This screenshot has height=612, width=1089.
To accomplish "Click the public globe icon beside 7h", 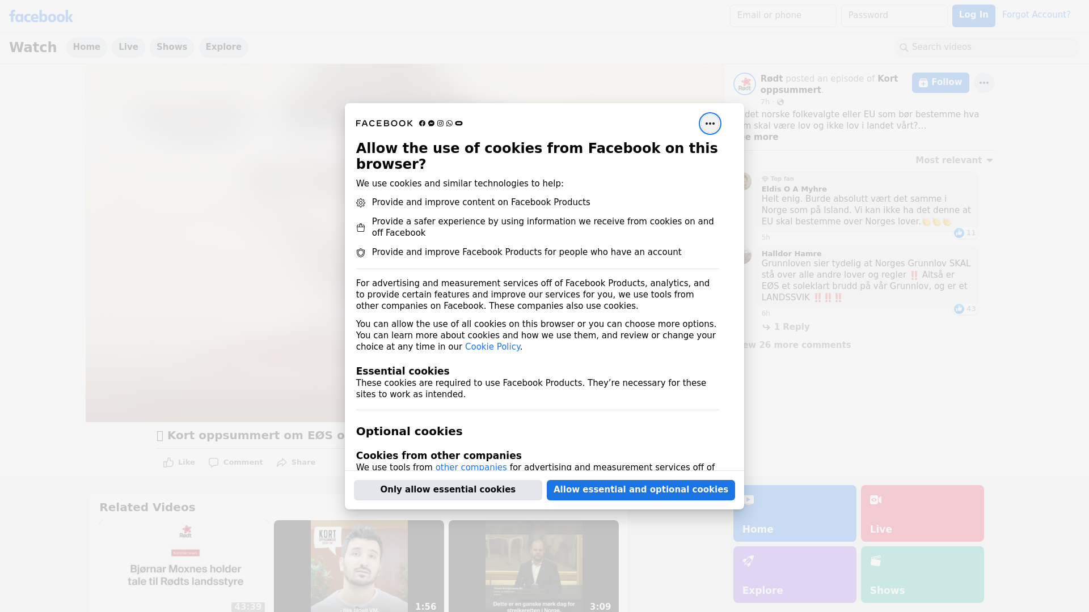I will pos(780,102).
